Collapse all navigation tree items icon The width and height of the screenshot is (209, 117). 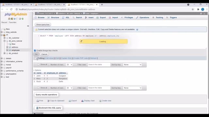[28, 26]
